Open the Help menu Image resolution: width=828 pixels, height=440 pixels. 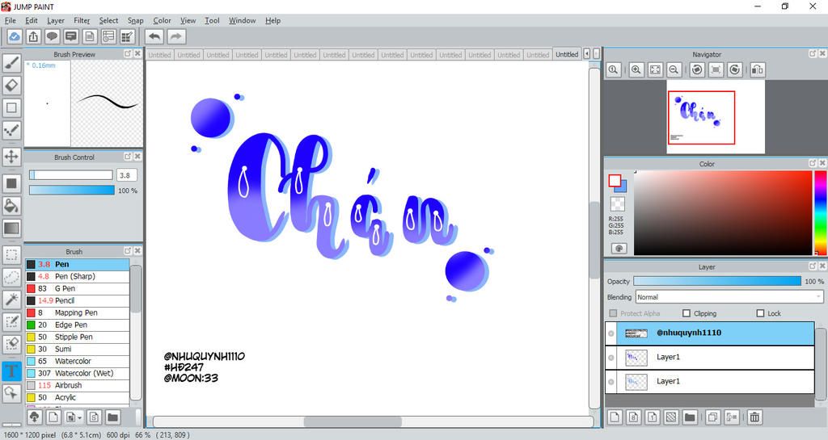[x=273, y=20]
